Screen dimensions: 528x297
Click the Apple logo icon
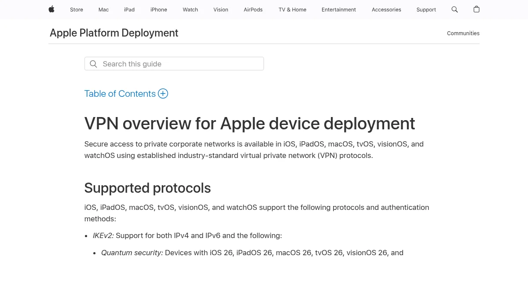[51, 9]
